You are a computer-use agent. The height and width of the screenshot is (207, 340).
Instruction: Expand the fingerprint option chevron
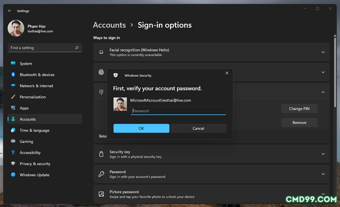(x=323, y=72)
